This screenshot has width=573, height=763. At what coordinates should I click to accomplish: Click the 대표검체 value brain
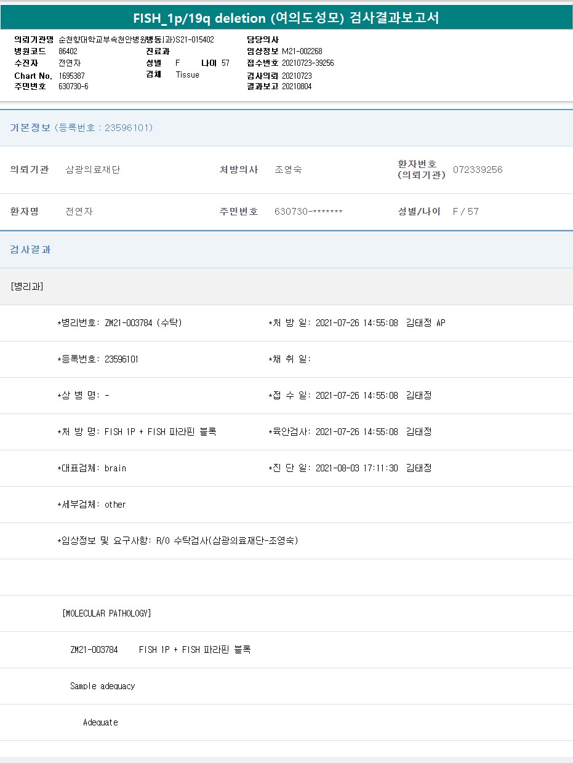point(115,468)
